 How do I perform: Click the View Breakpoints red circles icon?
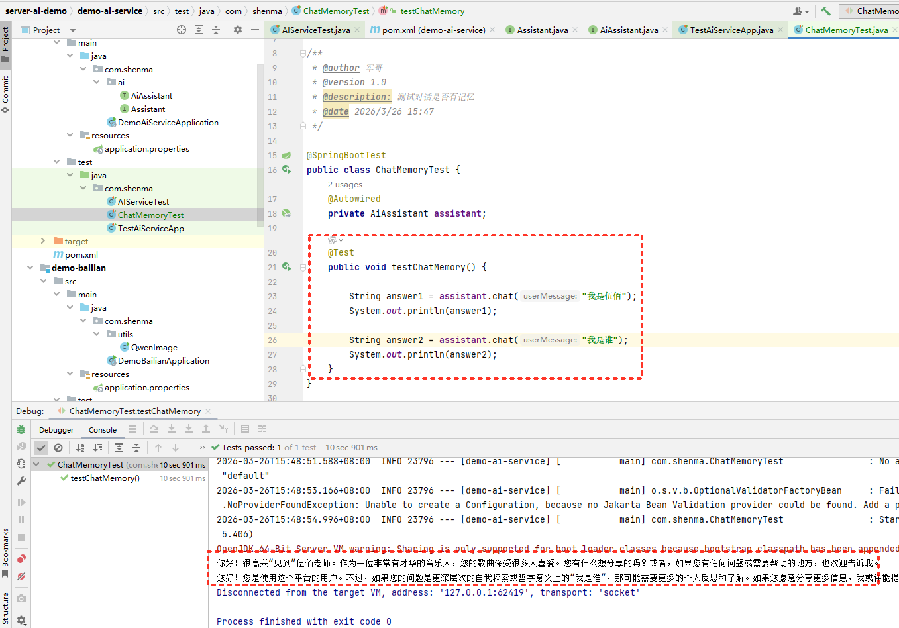tap(21, 559)
